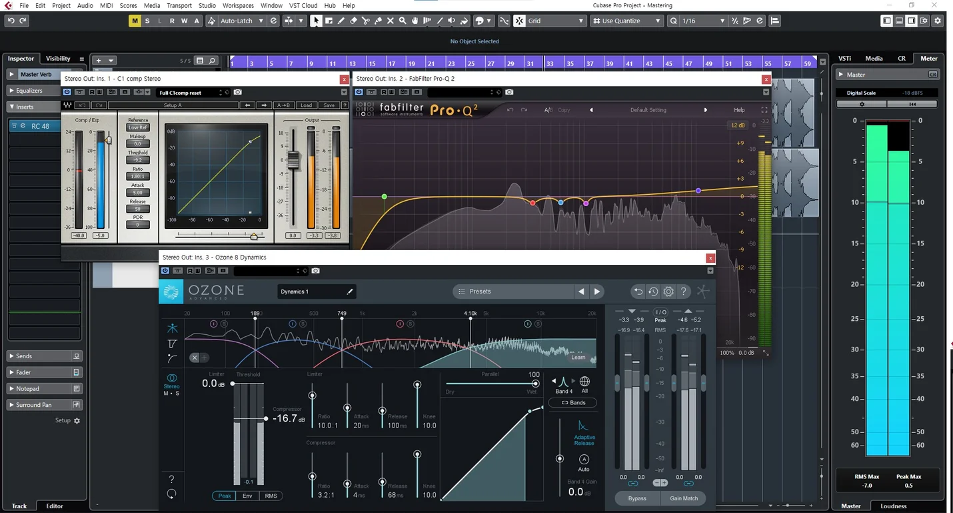
Task: Activate the Zoom magnifier tool
Action: pyautogui.click(x=403, y=21)
